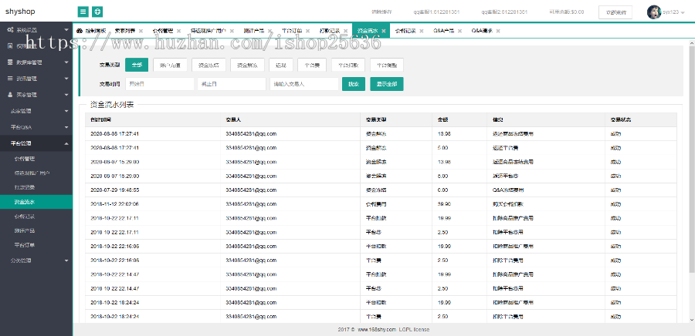Switch to the Q&A需求 tab
Image resolution: width=695 pixels, height=336 pixels.
tap(483, 30)
